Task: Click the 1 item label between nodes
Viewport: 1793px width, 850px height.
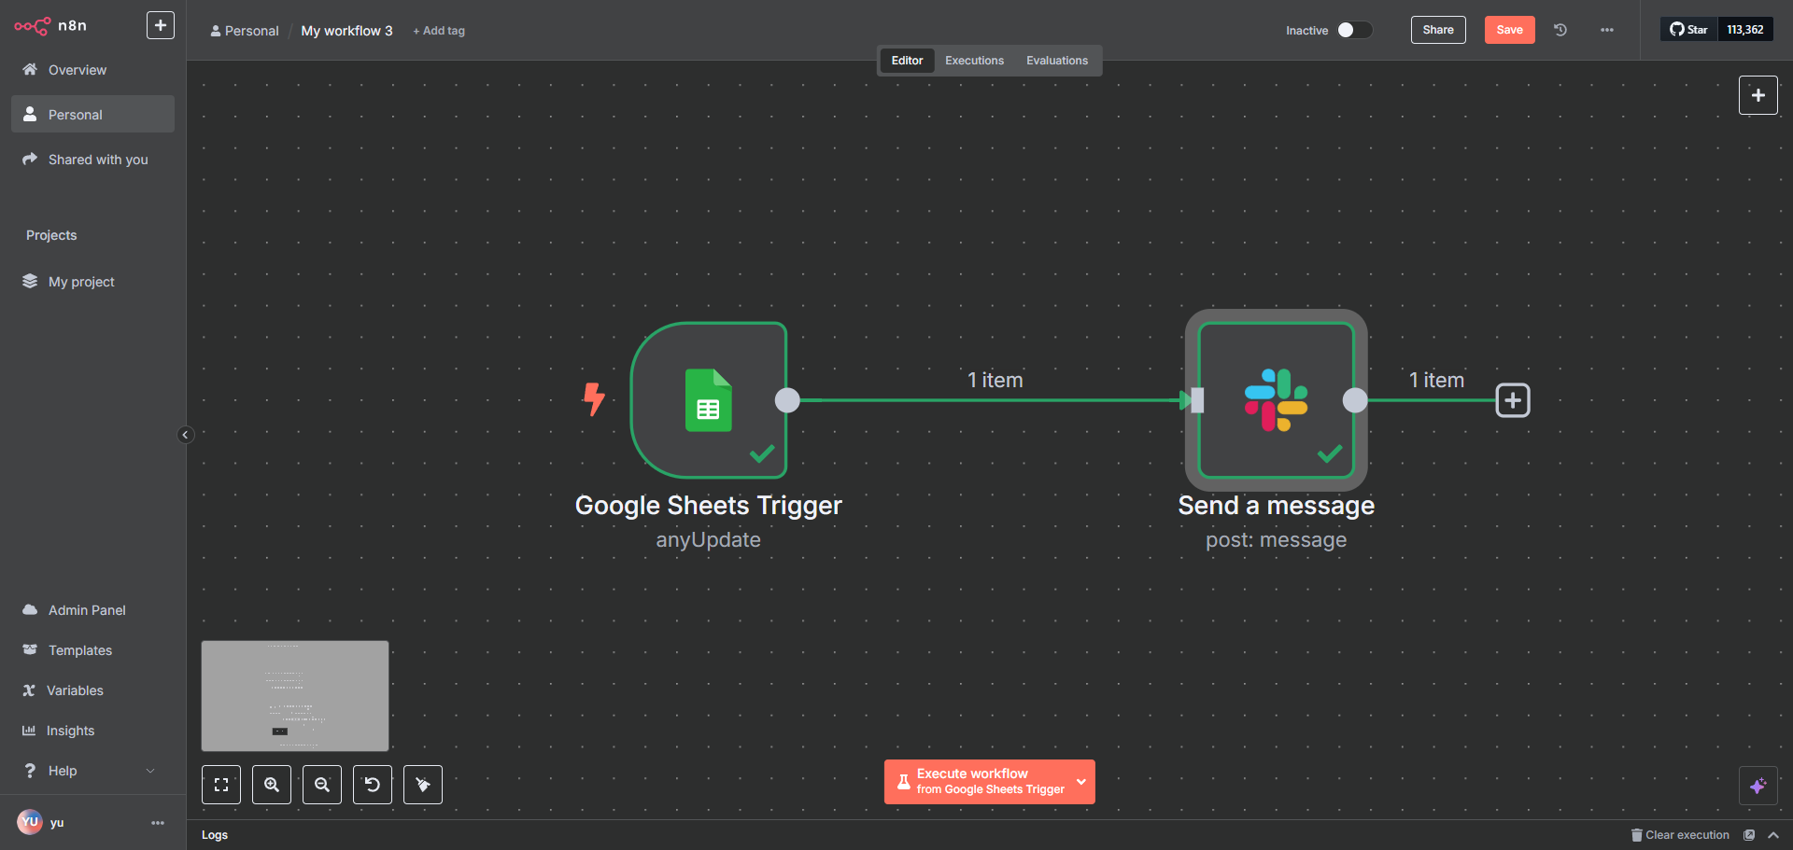Action: 995,380
